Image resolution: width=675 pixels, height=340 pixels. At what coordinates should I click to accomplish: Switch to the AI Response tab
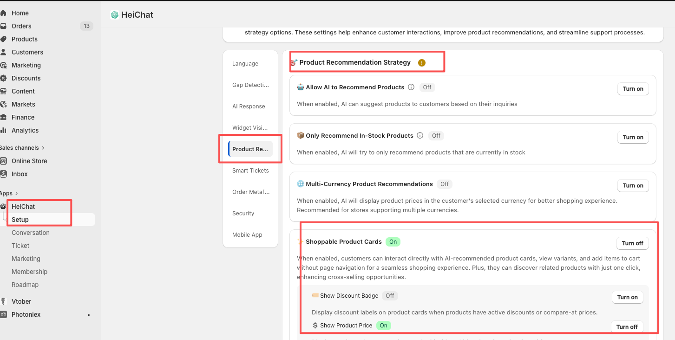pos(249,107)
